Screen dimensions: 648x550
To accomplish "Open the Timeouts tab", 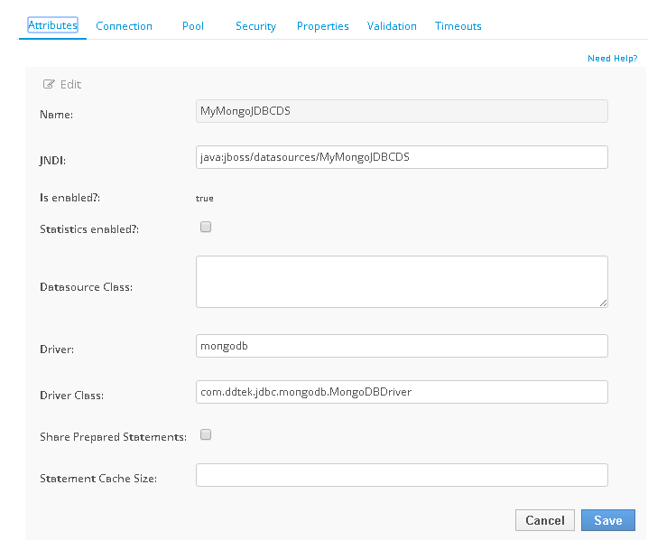I will (x=458, y=26).
